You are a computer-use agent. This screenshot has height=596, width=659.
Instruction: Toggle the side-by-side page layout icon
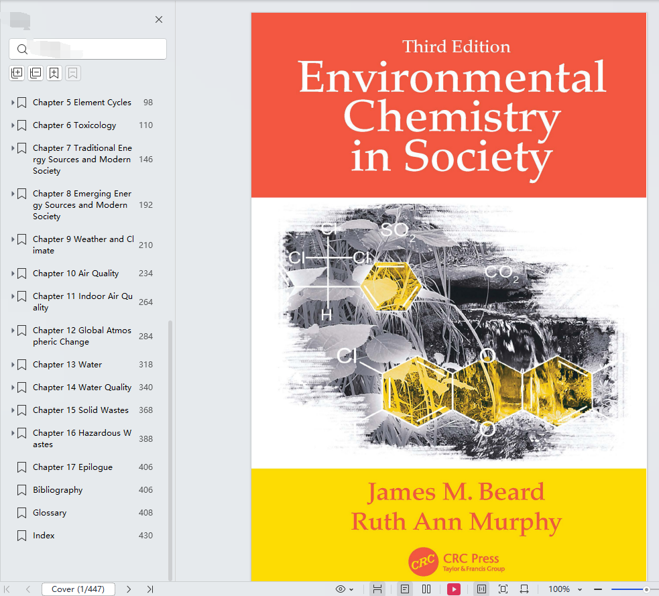point(481,589)
